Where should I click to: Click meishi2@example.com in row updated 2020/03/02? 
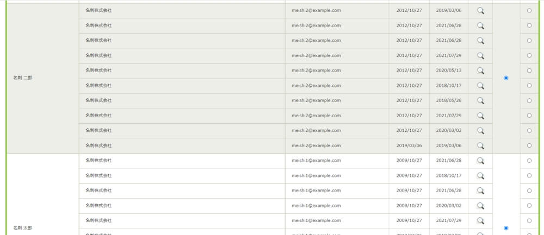coord(316,130)
